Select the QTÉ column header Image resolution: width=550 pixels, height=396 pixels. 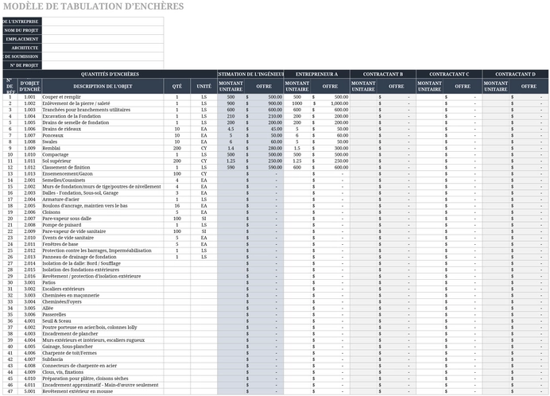176,86
